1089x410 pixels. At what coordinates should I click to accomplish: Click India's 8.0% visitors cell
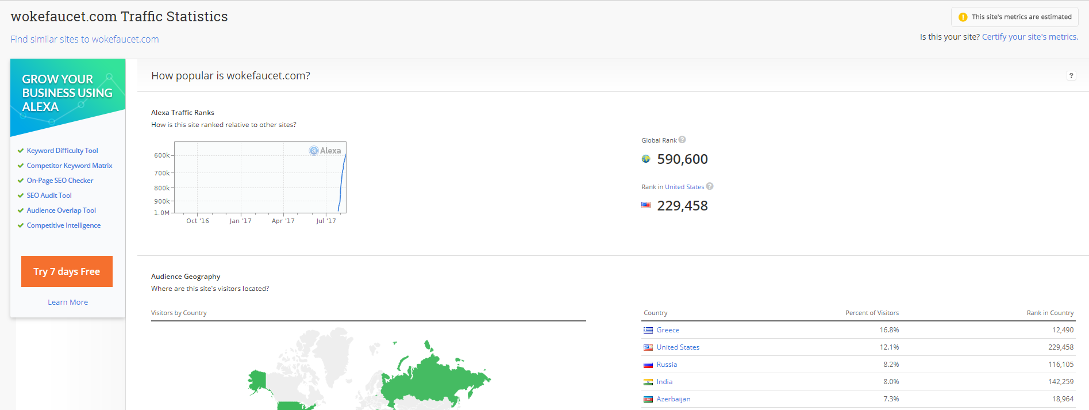pos(891,382)
